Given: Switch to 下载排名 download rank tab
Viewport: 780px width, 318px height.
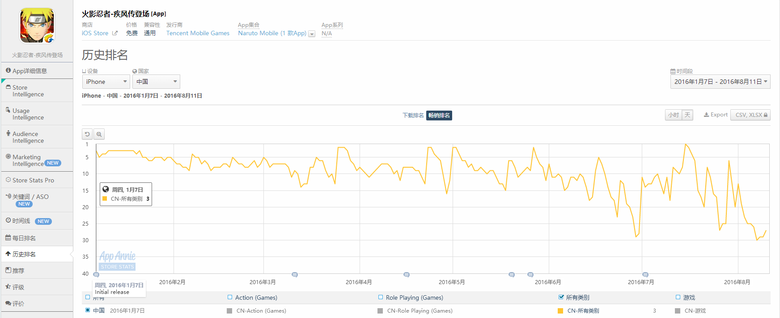Looking at the screenshot, I should pyautogui.click(x=413, y=116).
